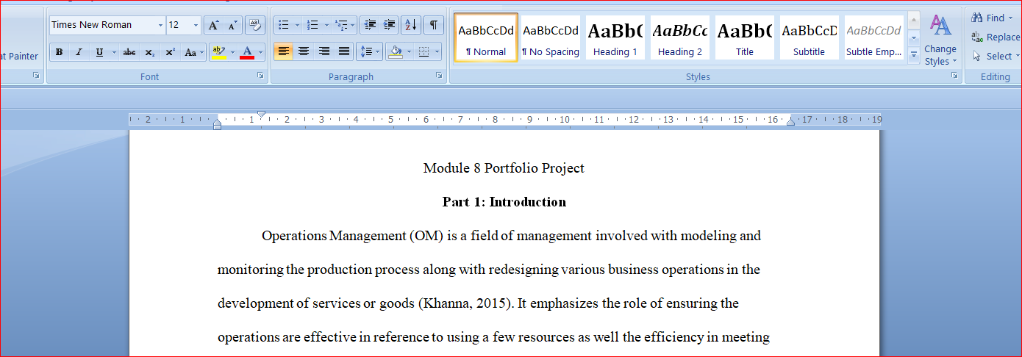Open the font color dropdown arrow
The width and height of the screenshot is (1022, 357).
261,52
